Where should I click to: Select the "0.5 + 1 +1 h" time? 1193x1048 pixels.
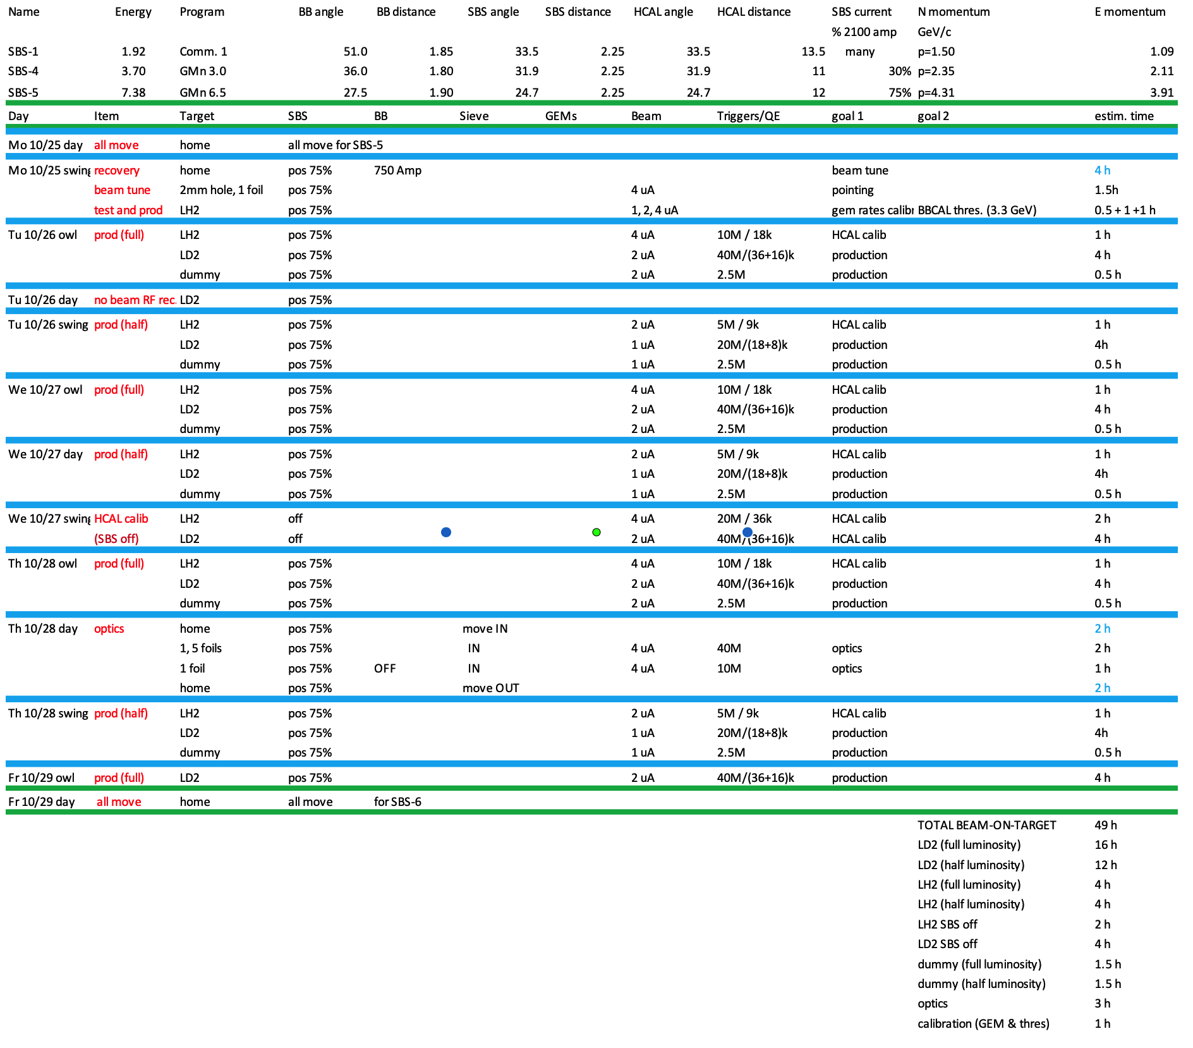[1125, 210]
